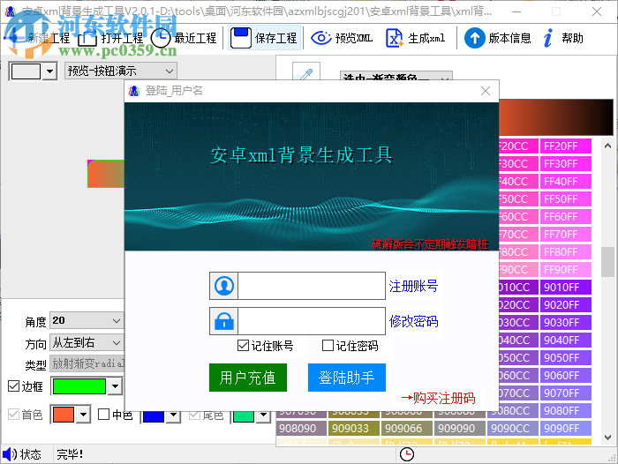The height and width of the screenshot is (464, 618).
Task: Select the 909033 color swatch
Action: (354, 428)
